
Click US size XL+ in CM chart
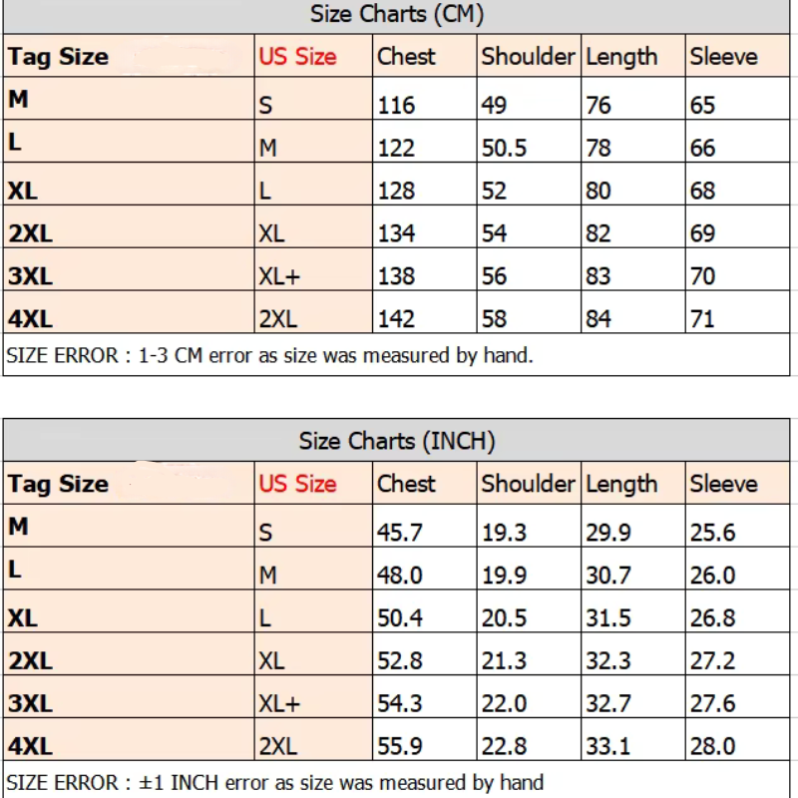(x=280, y=276)
